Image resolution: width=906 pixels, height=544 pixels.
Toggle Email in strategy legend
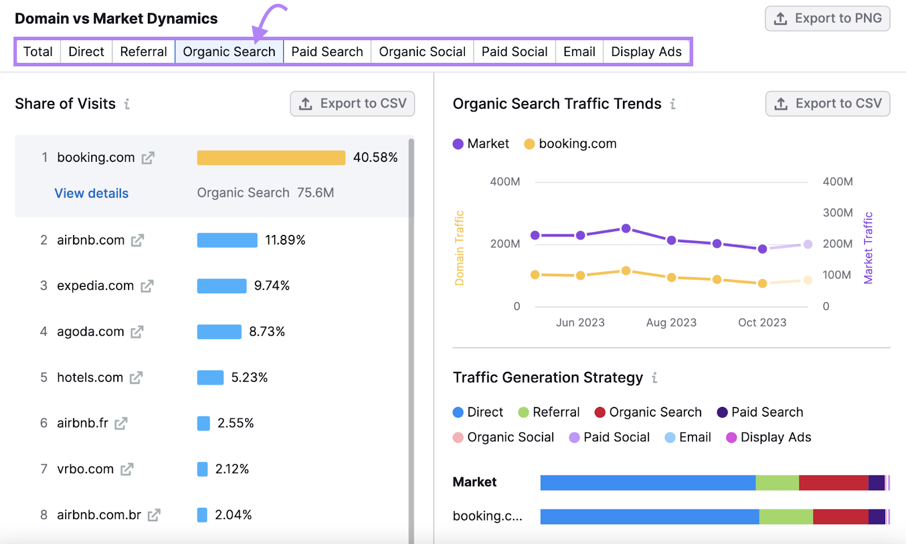(688, 438)
